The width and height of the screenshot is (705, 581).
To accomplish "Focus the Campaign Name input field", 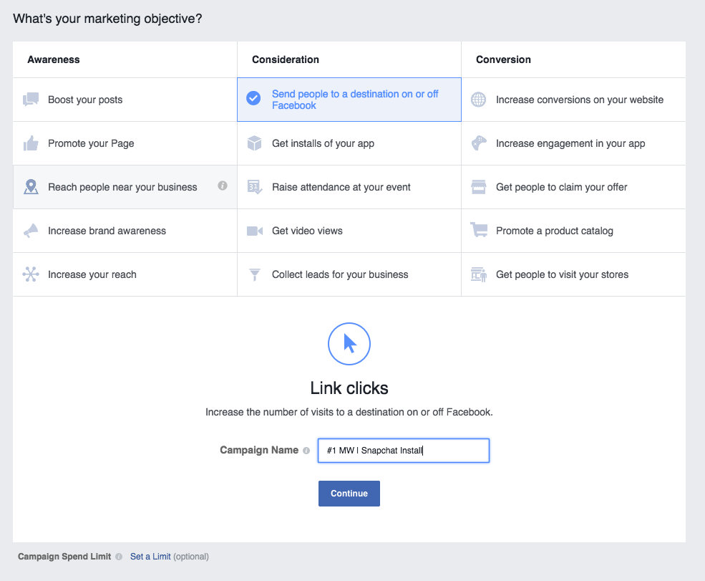I will tap(403, 451).
